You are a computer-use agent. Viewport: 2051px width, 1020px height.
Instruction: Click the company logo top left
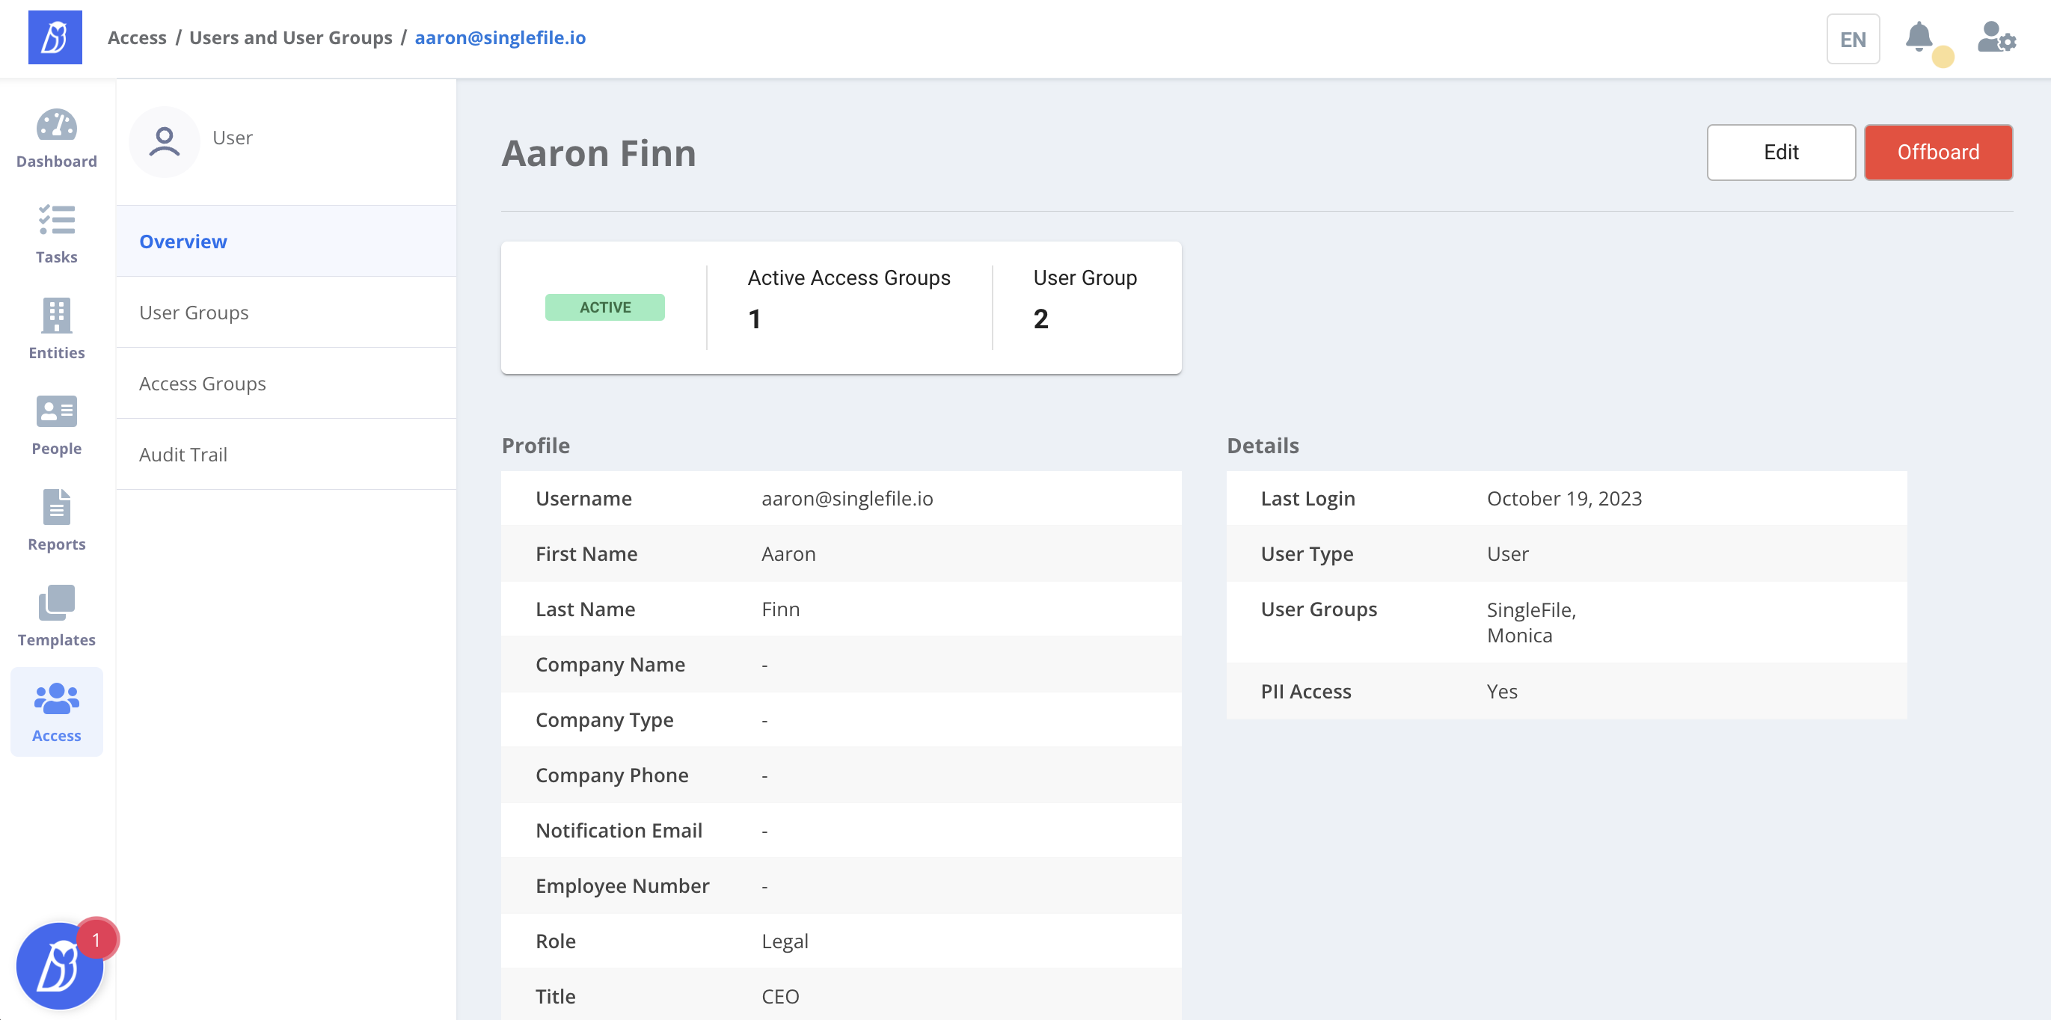pyautogui.click(x=55, y=37)
